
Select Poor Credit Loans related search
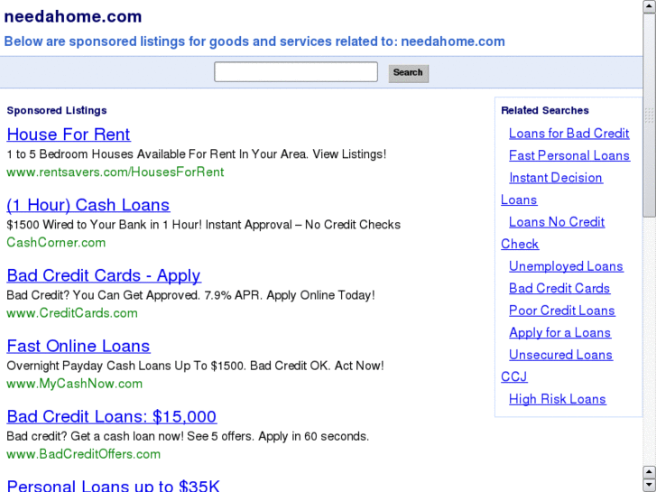pyautogui.click(x=562, y=311)
